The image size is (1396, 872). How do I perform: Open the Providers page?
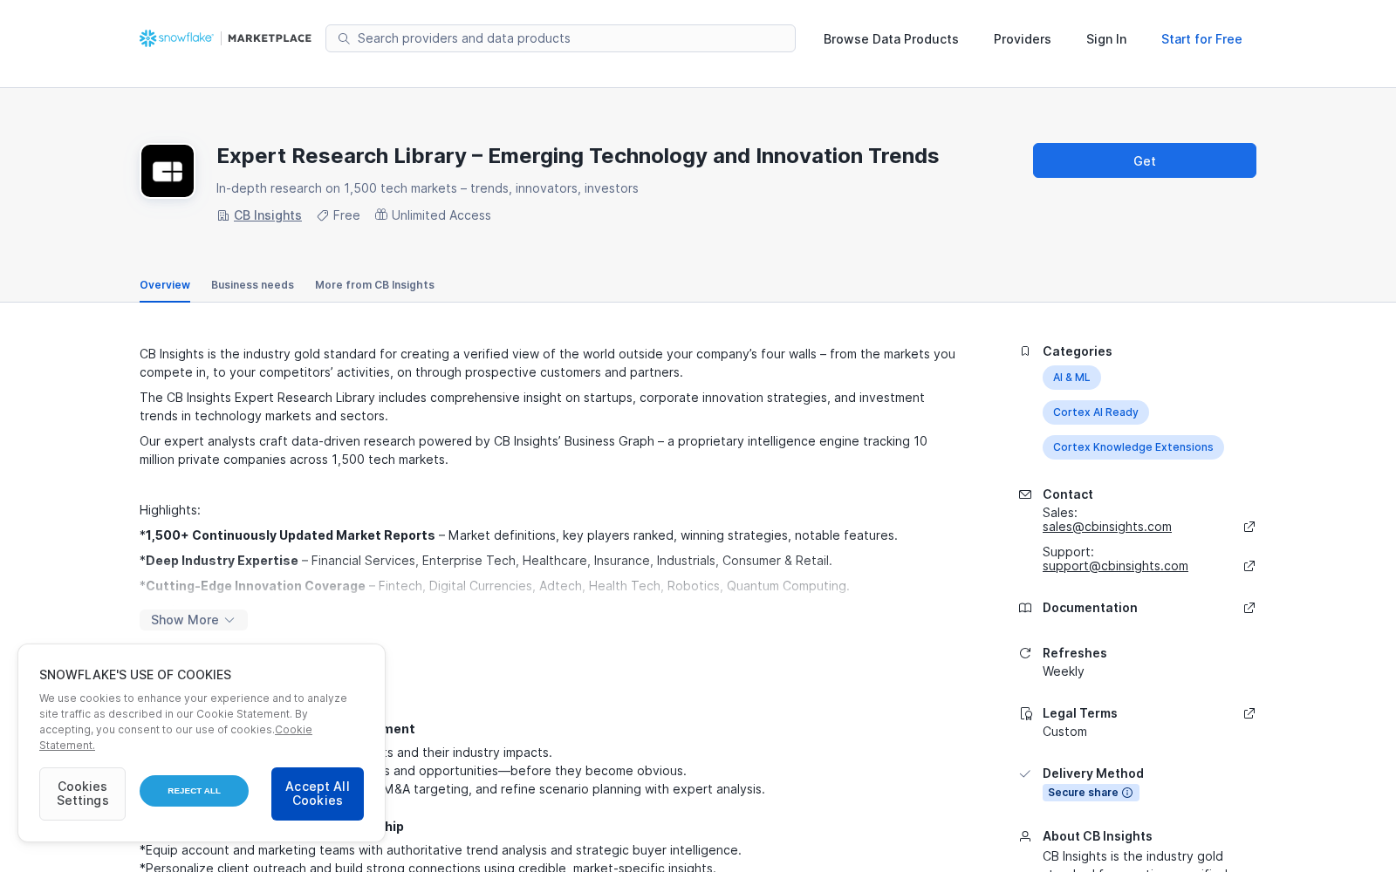tap(1023, 39)
